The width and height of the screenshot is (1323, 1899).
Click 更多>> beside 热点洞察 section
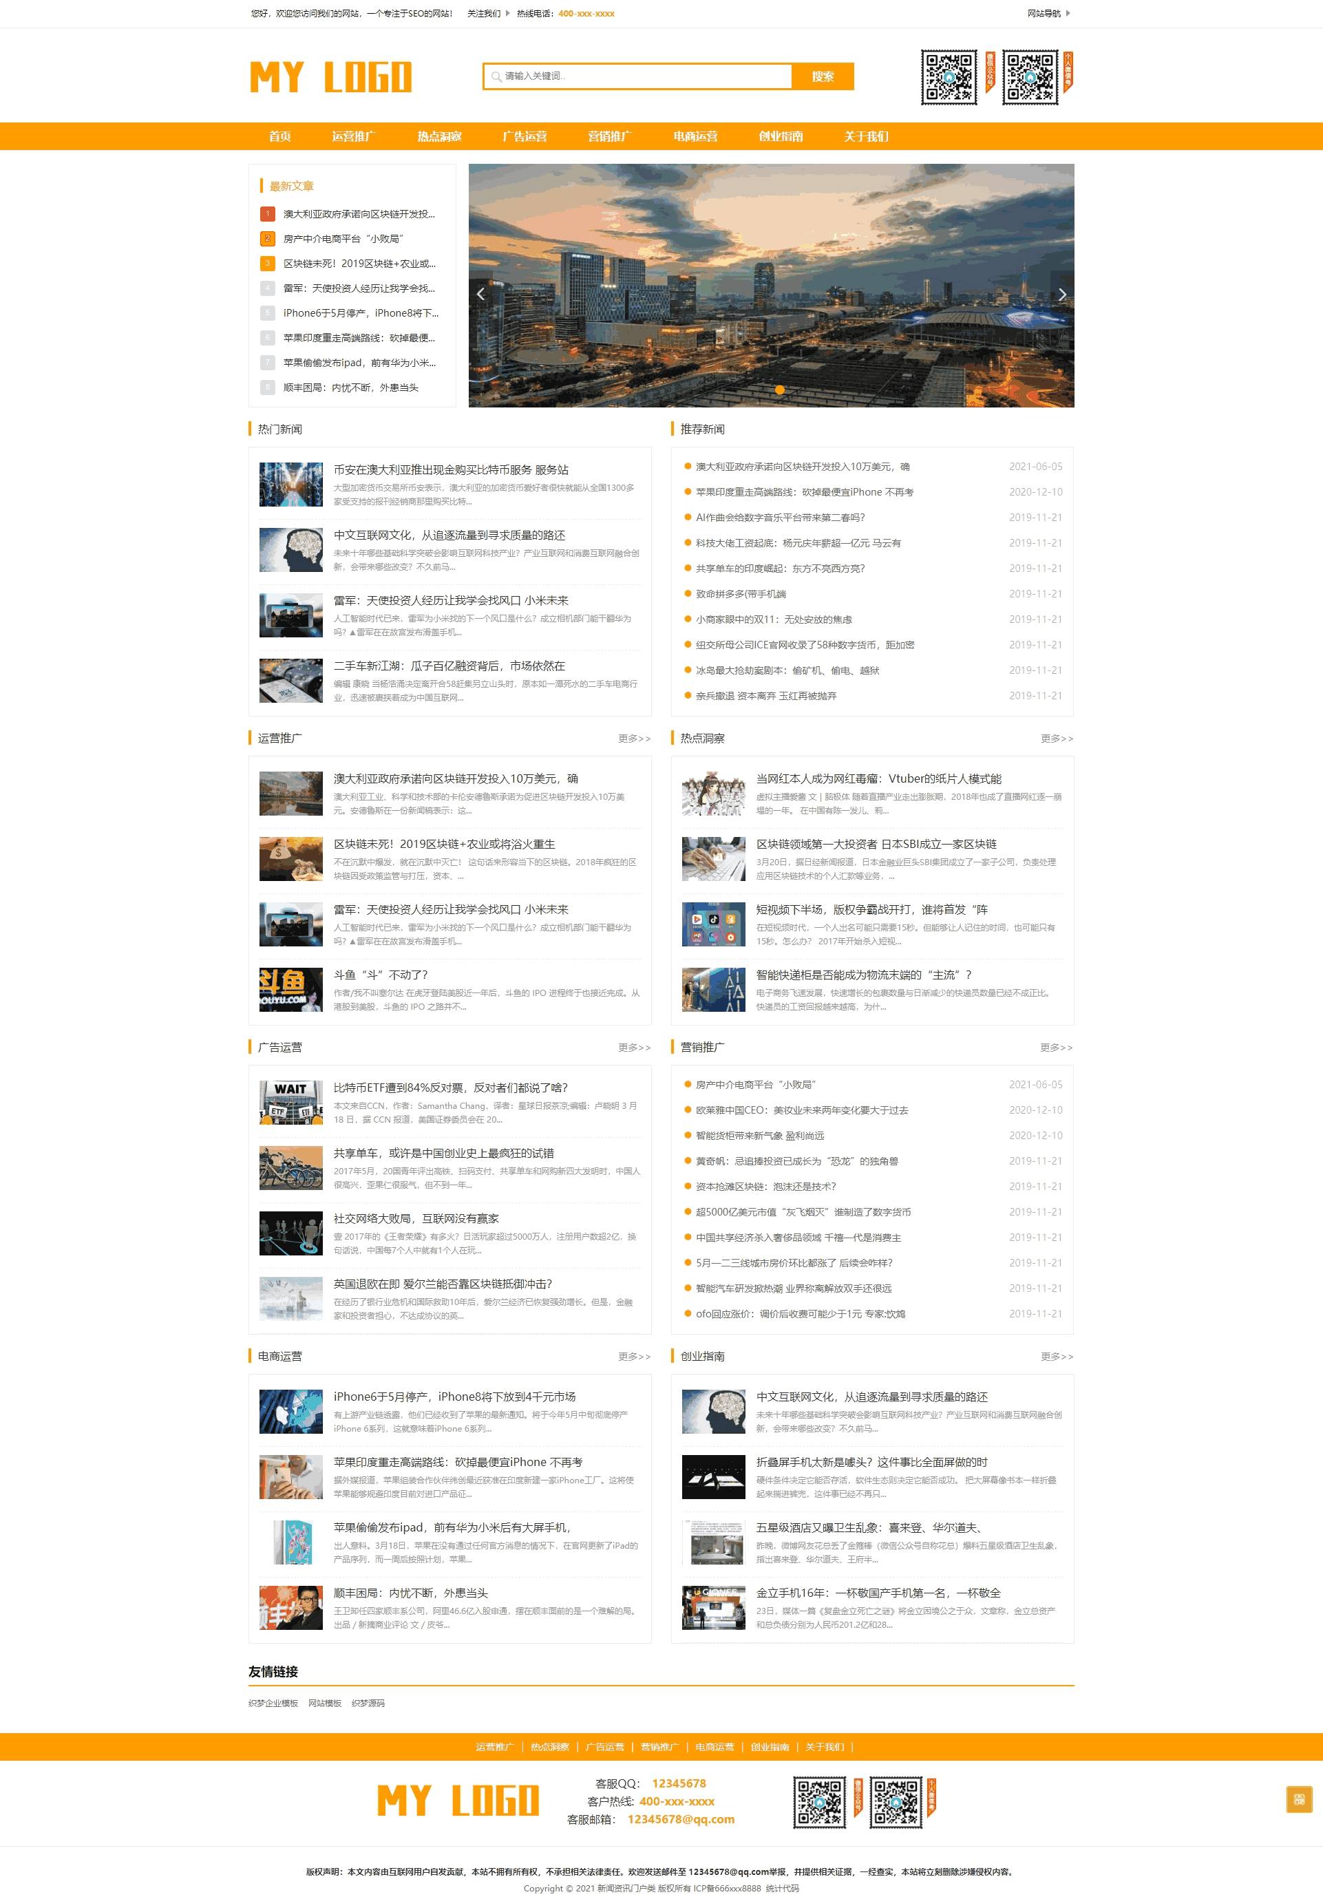coord(1056,739)
